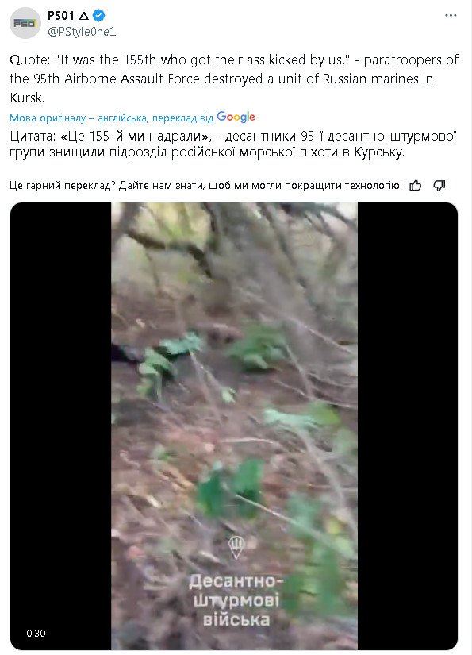Image resolution: width=472 pixels, height=655 pixels.
Task: Rate translation with thumbs up
Action: [415, 186]
